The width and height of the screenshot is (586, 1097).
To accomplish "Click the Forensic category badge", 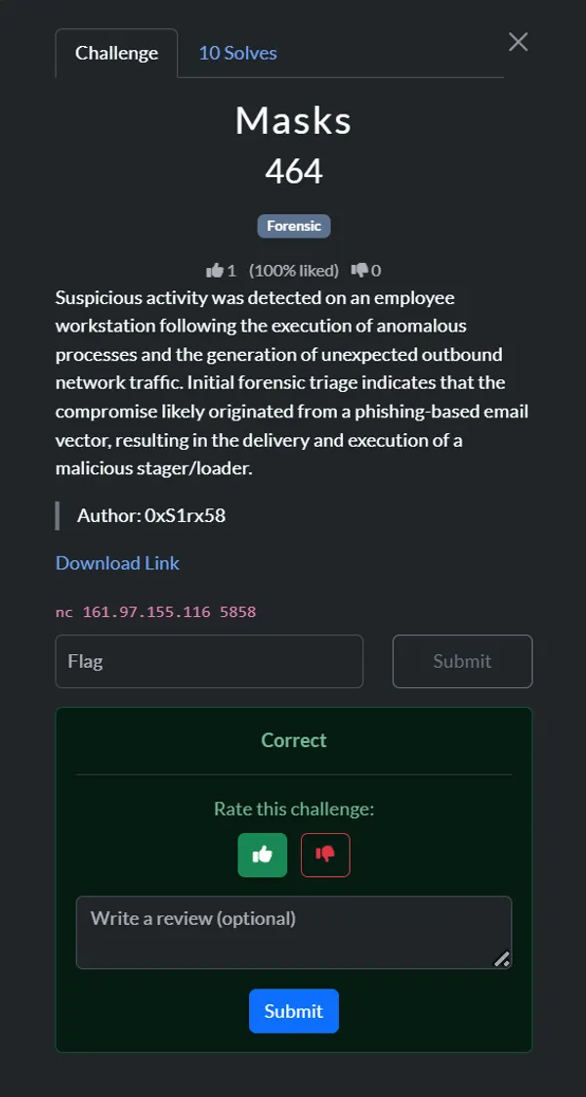I will point(294,226).
